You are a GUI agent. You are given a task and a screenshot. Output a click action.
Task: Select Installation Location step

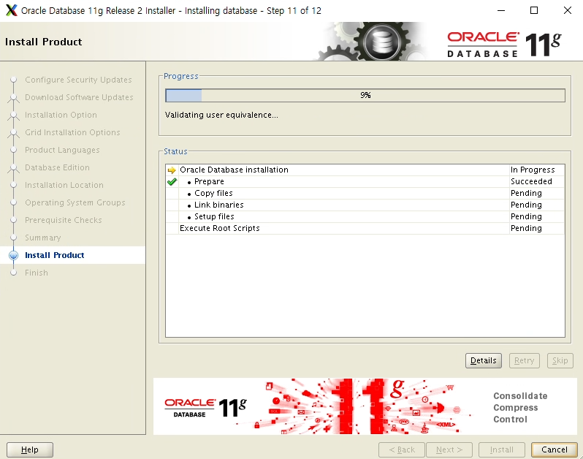pos(64,185)
